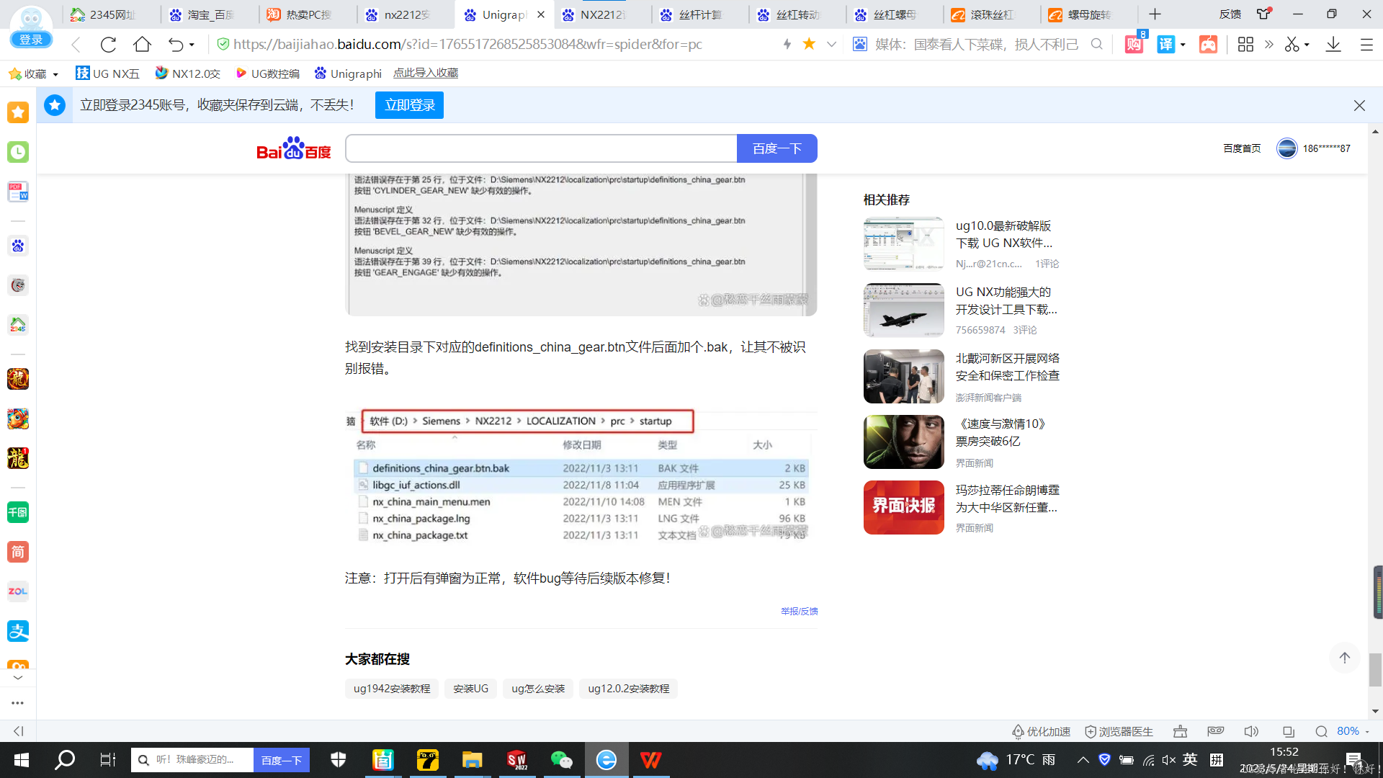Open the user account 186******87

pyautogui.click(x=1314, y=148)
